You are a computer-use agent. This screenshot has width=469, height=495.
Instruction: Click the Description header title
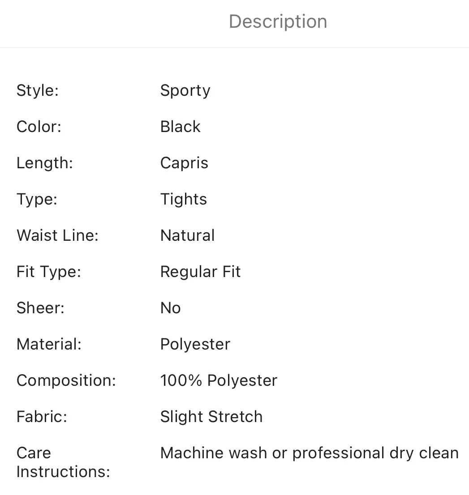point(278,21)
